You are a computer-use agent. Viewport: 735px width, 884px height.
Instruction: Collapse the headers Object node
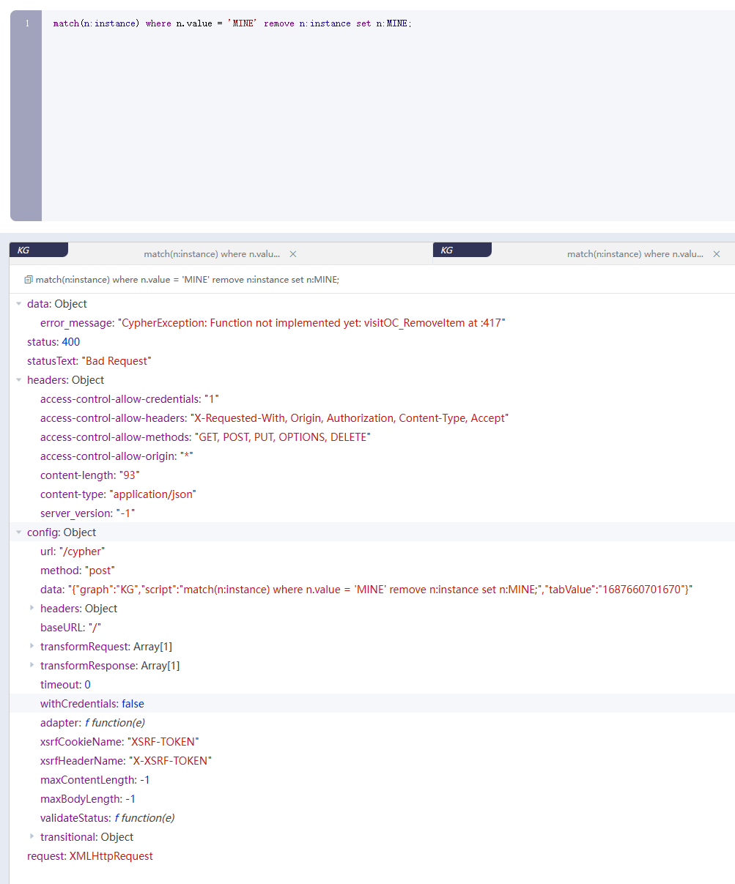[x=18, y=379]
